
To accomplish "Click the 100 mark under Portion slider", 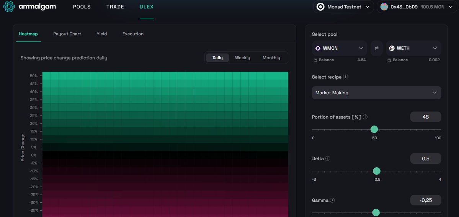I will 438,138.
